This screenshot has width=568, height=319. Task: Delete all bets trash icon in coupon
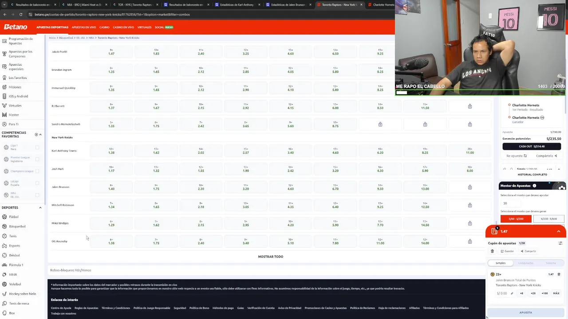tap(492, 251)
